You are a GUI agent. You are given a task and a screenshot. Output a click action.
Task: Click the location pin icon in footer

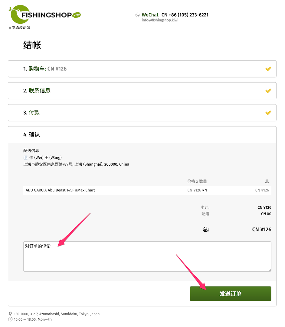(10, 314)
